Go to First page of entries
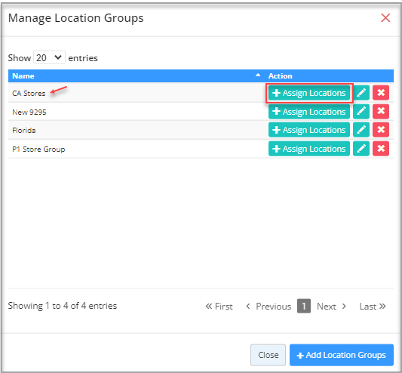 pos(219,307)
